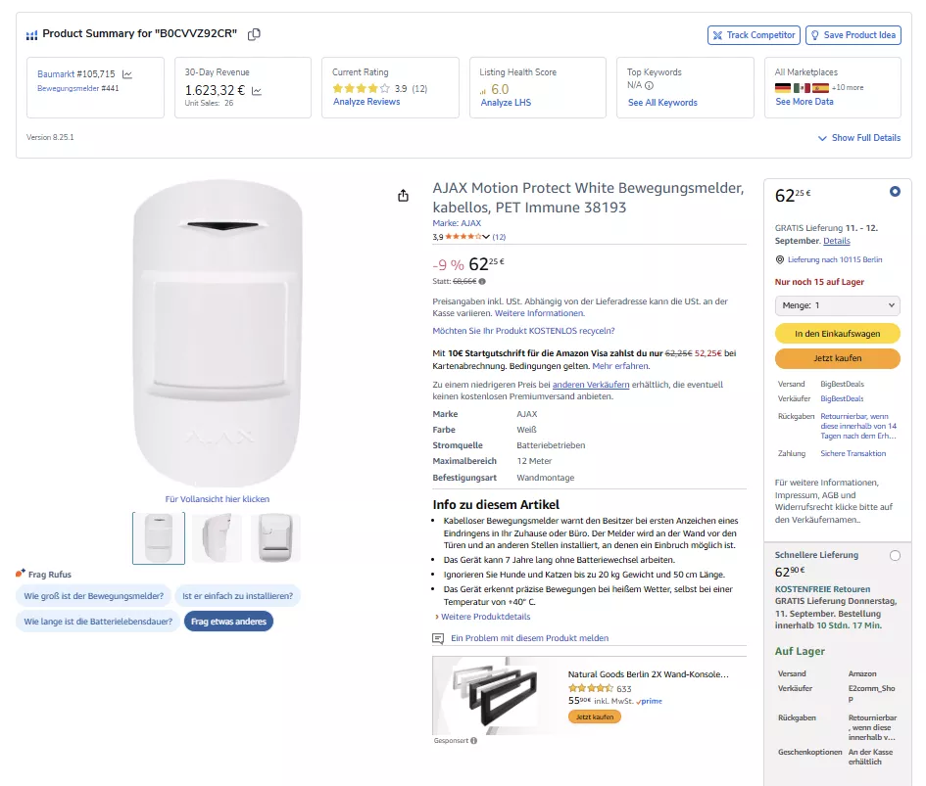Open the 30-Day Revenue trend chart icon

tap(257, 91)
